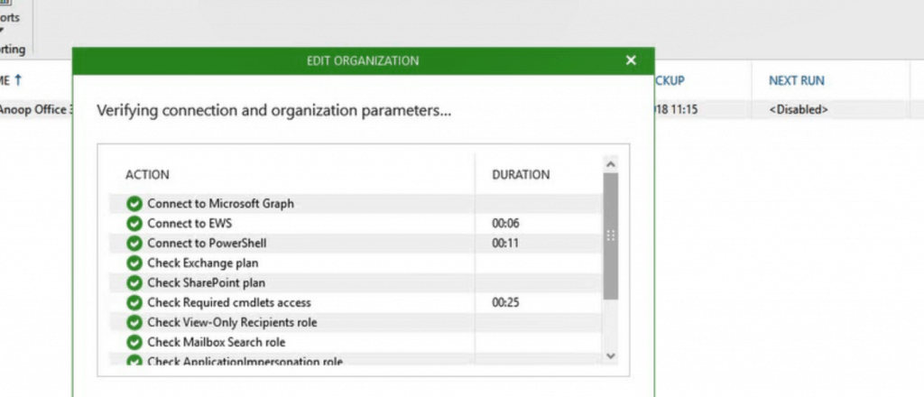This screenshot has width=924, height=397.
Task: Click the 00:11 duration value
Action: pos(505,244)
